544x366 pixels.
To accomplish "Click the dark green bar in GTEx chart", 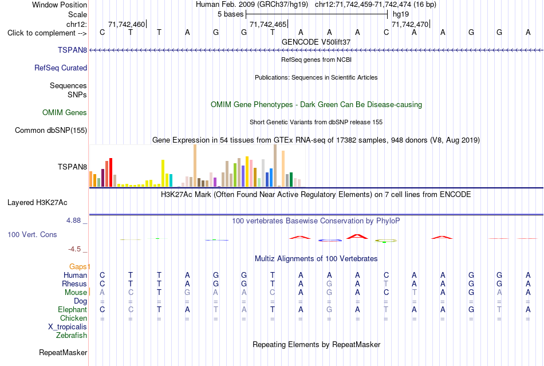I will point(291,180).
